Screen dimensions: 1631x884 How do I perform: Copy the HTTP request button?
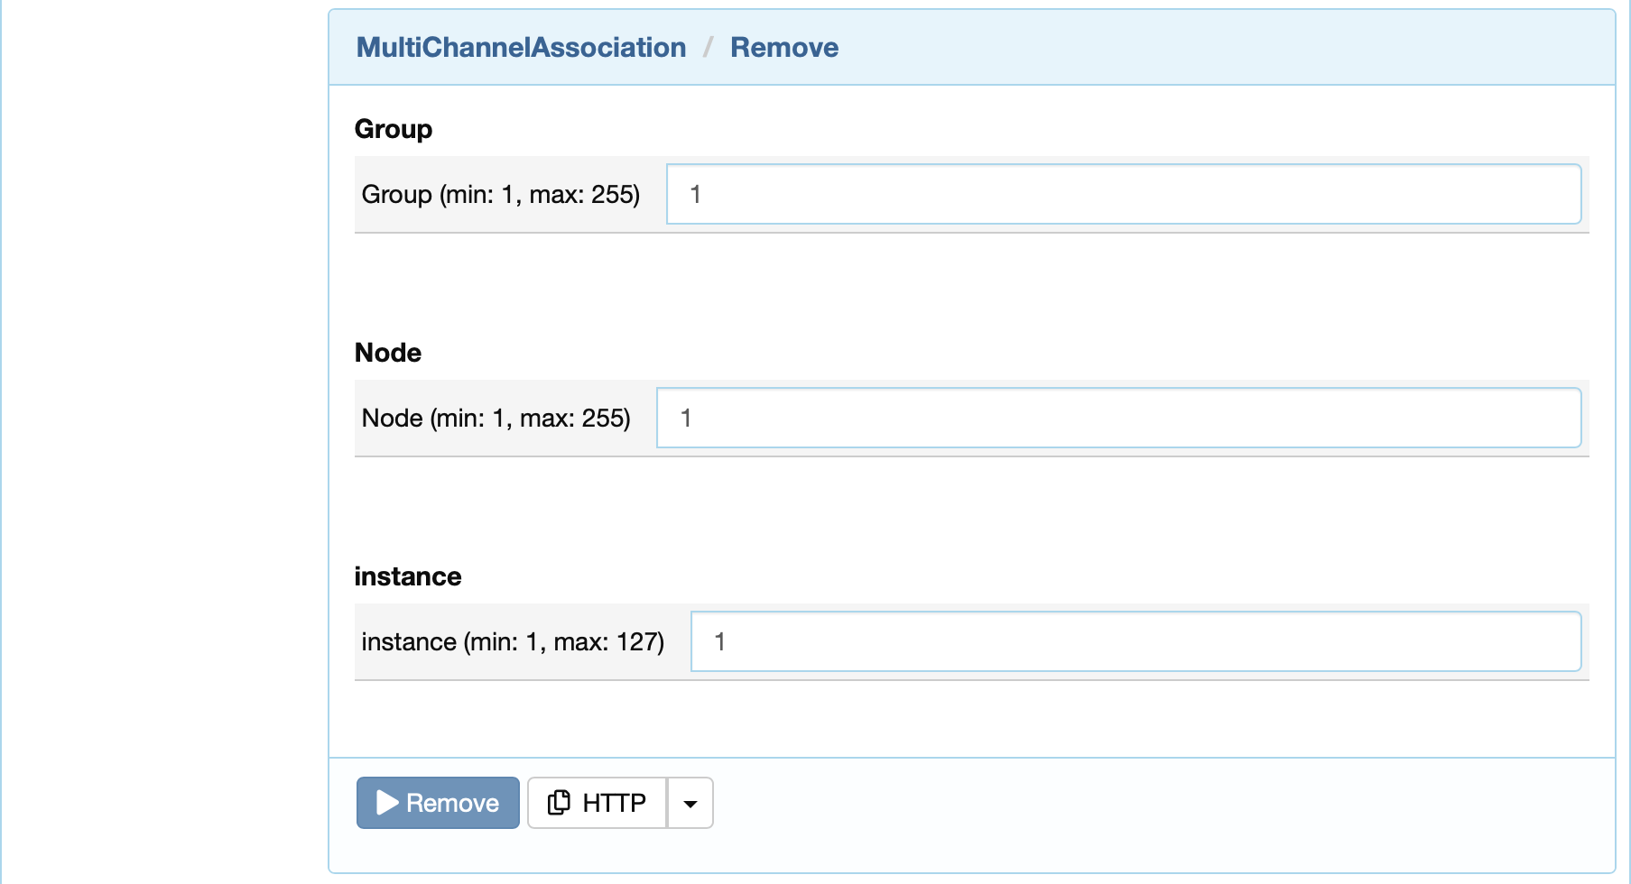coord(598,803)
